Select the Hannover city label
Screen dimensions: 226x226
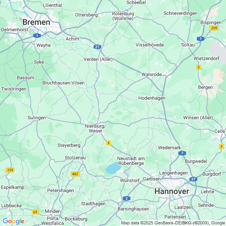pyautogui.click(x=172, y=192)
